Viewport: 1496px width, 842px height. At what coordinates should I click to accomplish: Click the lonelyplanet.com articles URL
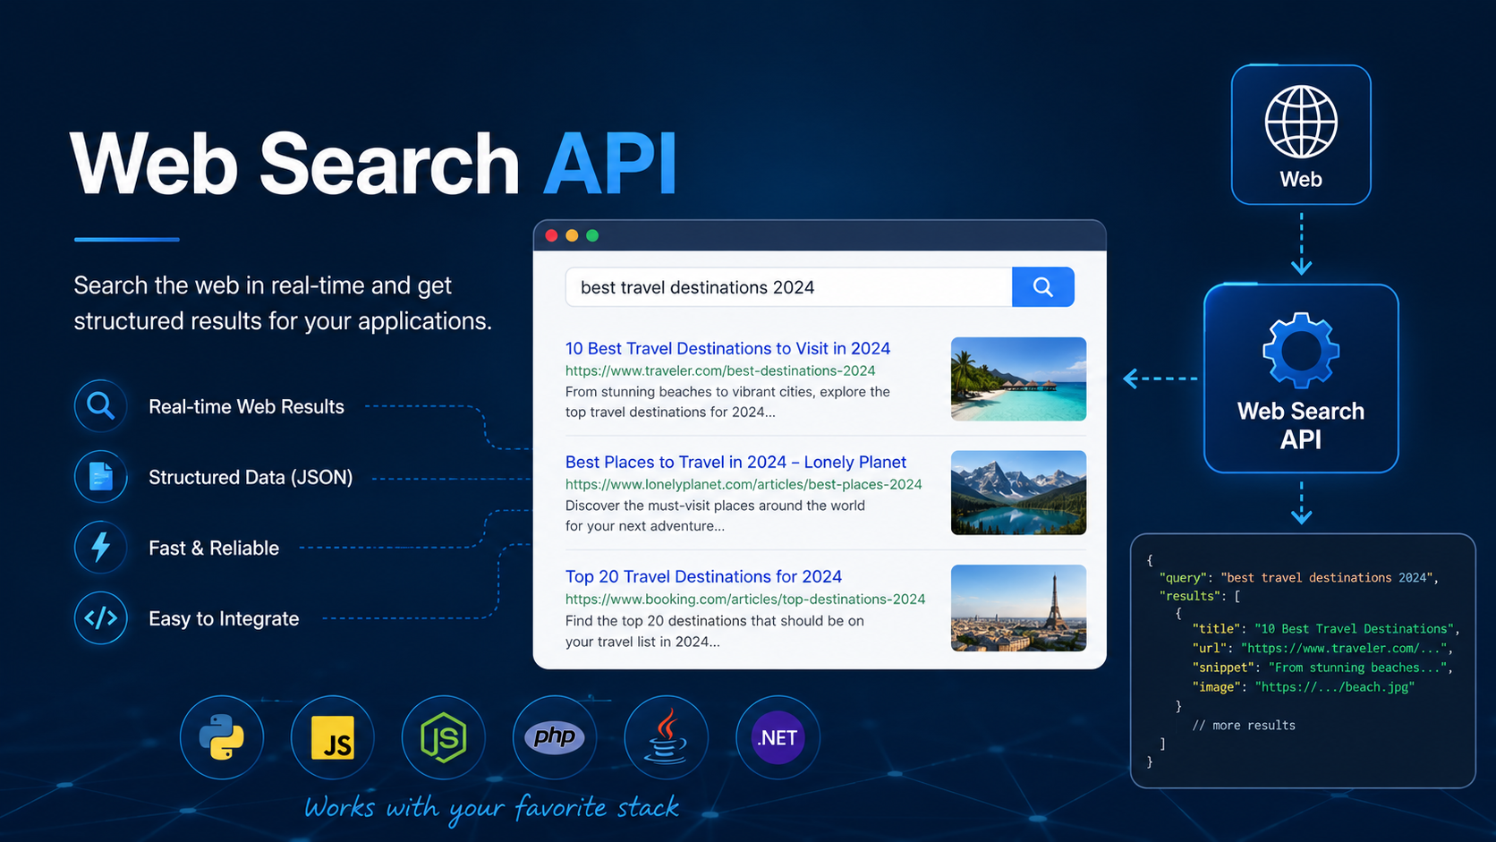(x=744, y=484)
